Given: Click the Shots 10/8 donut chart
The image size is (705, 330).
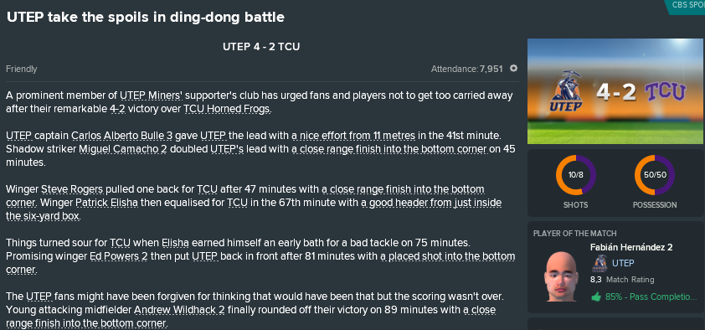Looking at the screenshot, I should (575, 175).
